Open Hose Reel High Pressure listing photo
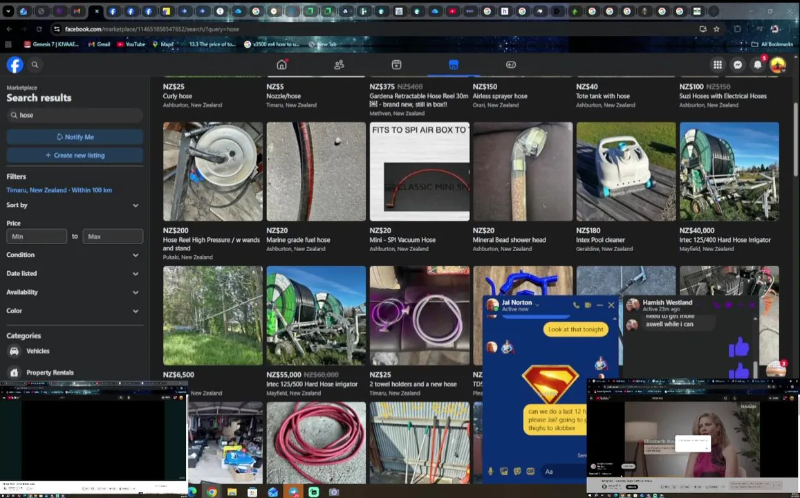The image size is (800, 498). (213, 172)
